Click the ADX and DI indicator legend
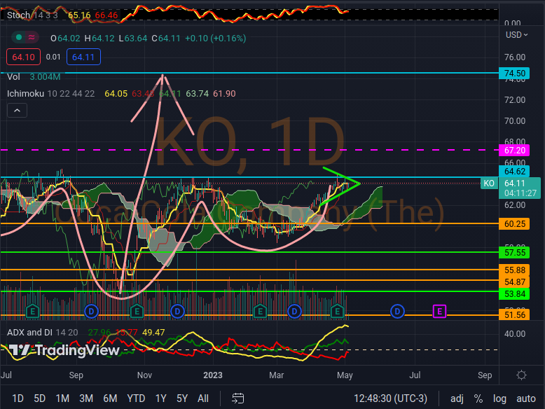This screenshot has width=545, height=409. [x=29, y=332]
